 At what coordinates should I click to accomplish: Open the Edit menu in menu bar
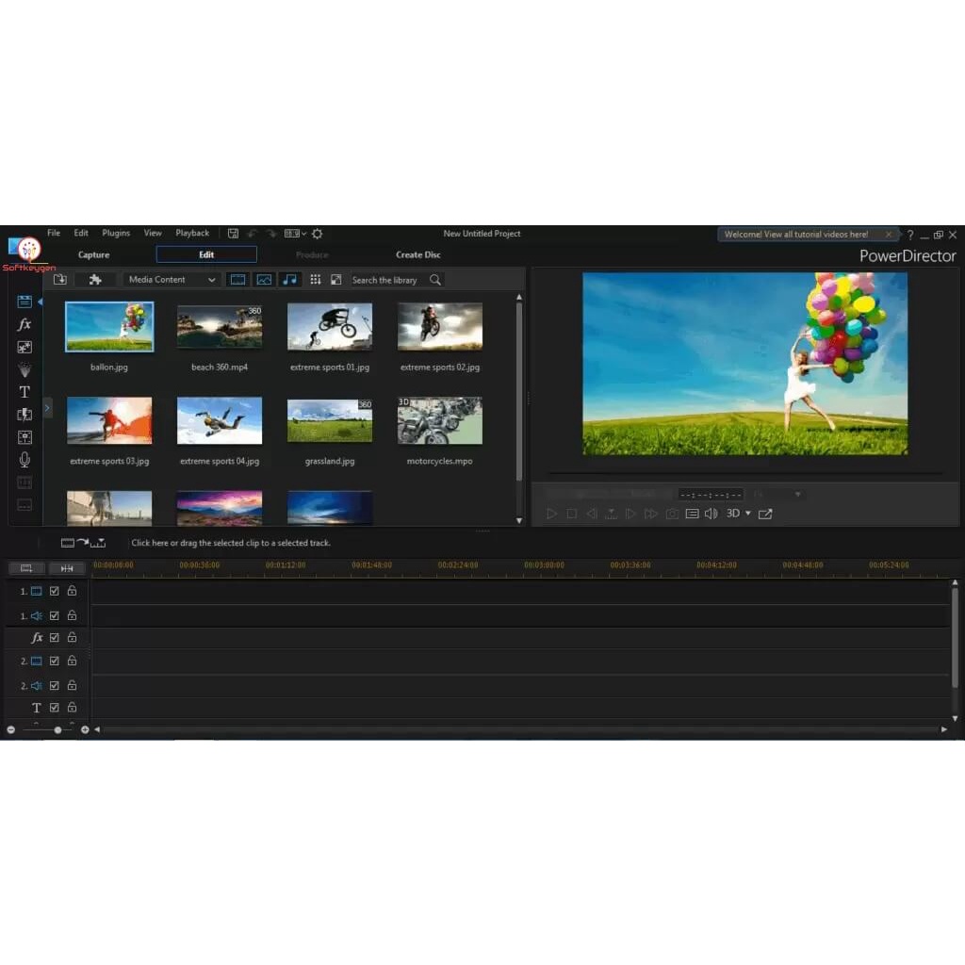tap(81, 233)
